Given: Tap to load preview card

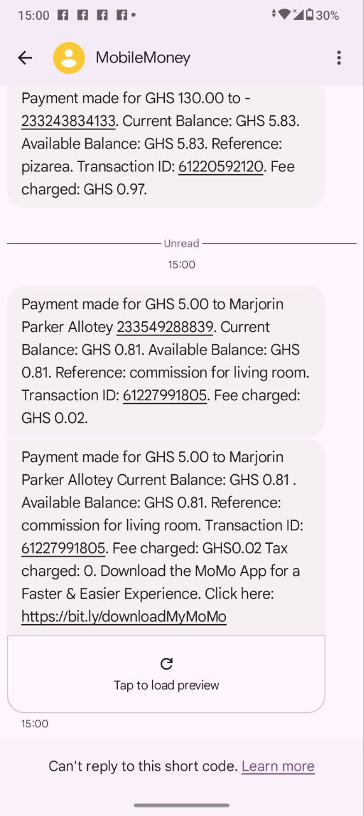Looking at the screenshot, I should point(166,674).
